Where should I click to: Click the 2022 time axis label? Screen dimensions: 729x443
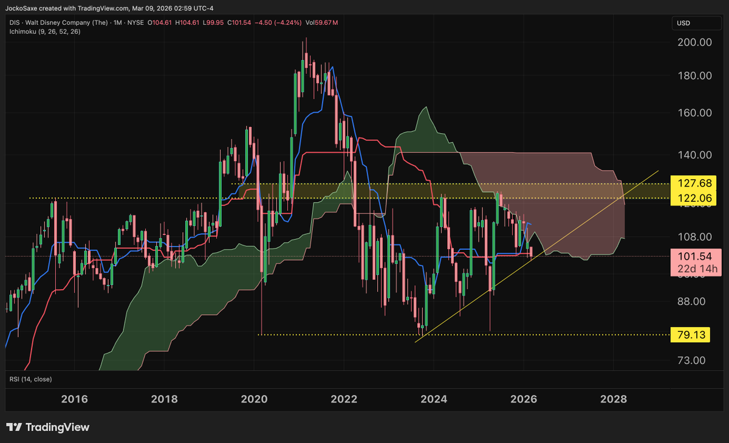coord(344,399)
